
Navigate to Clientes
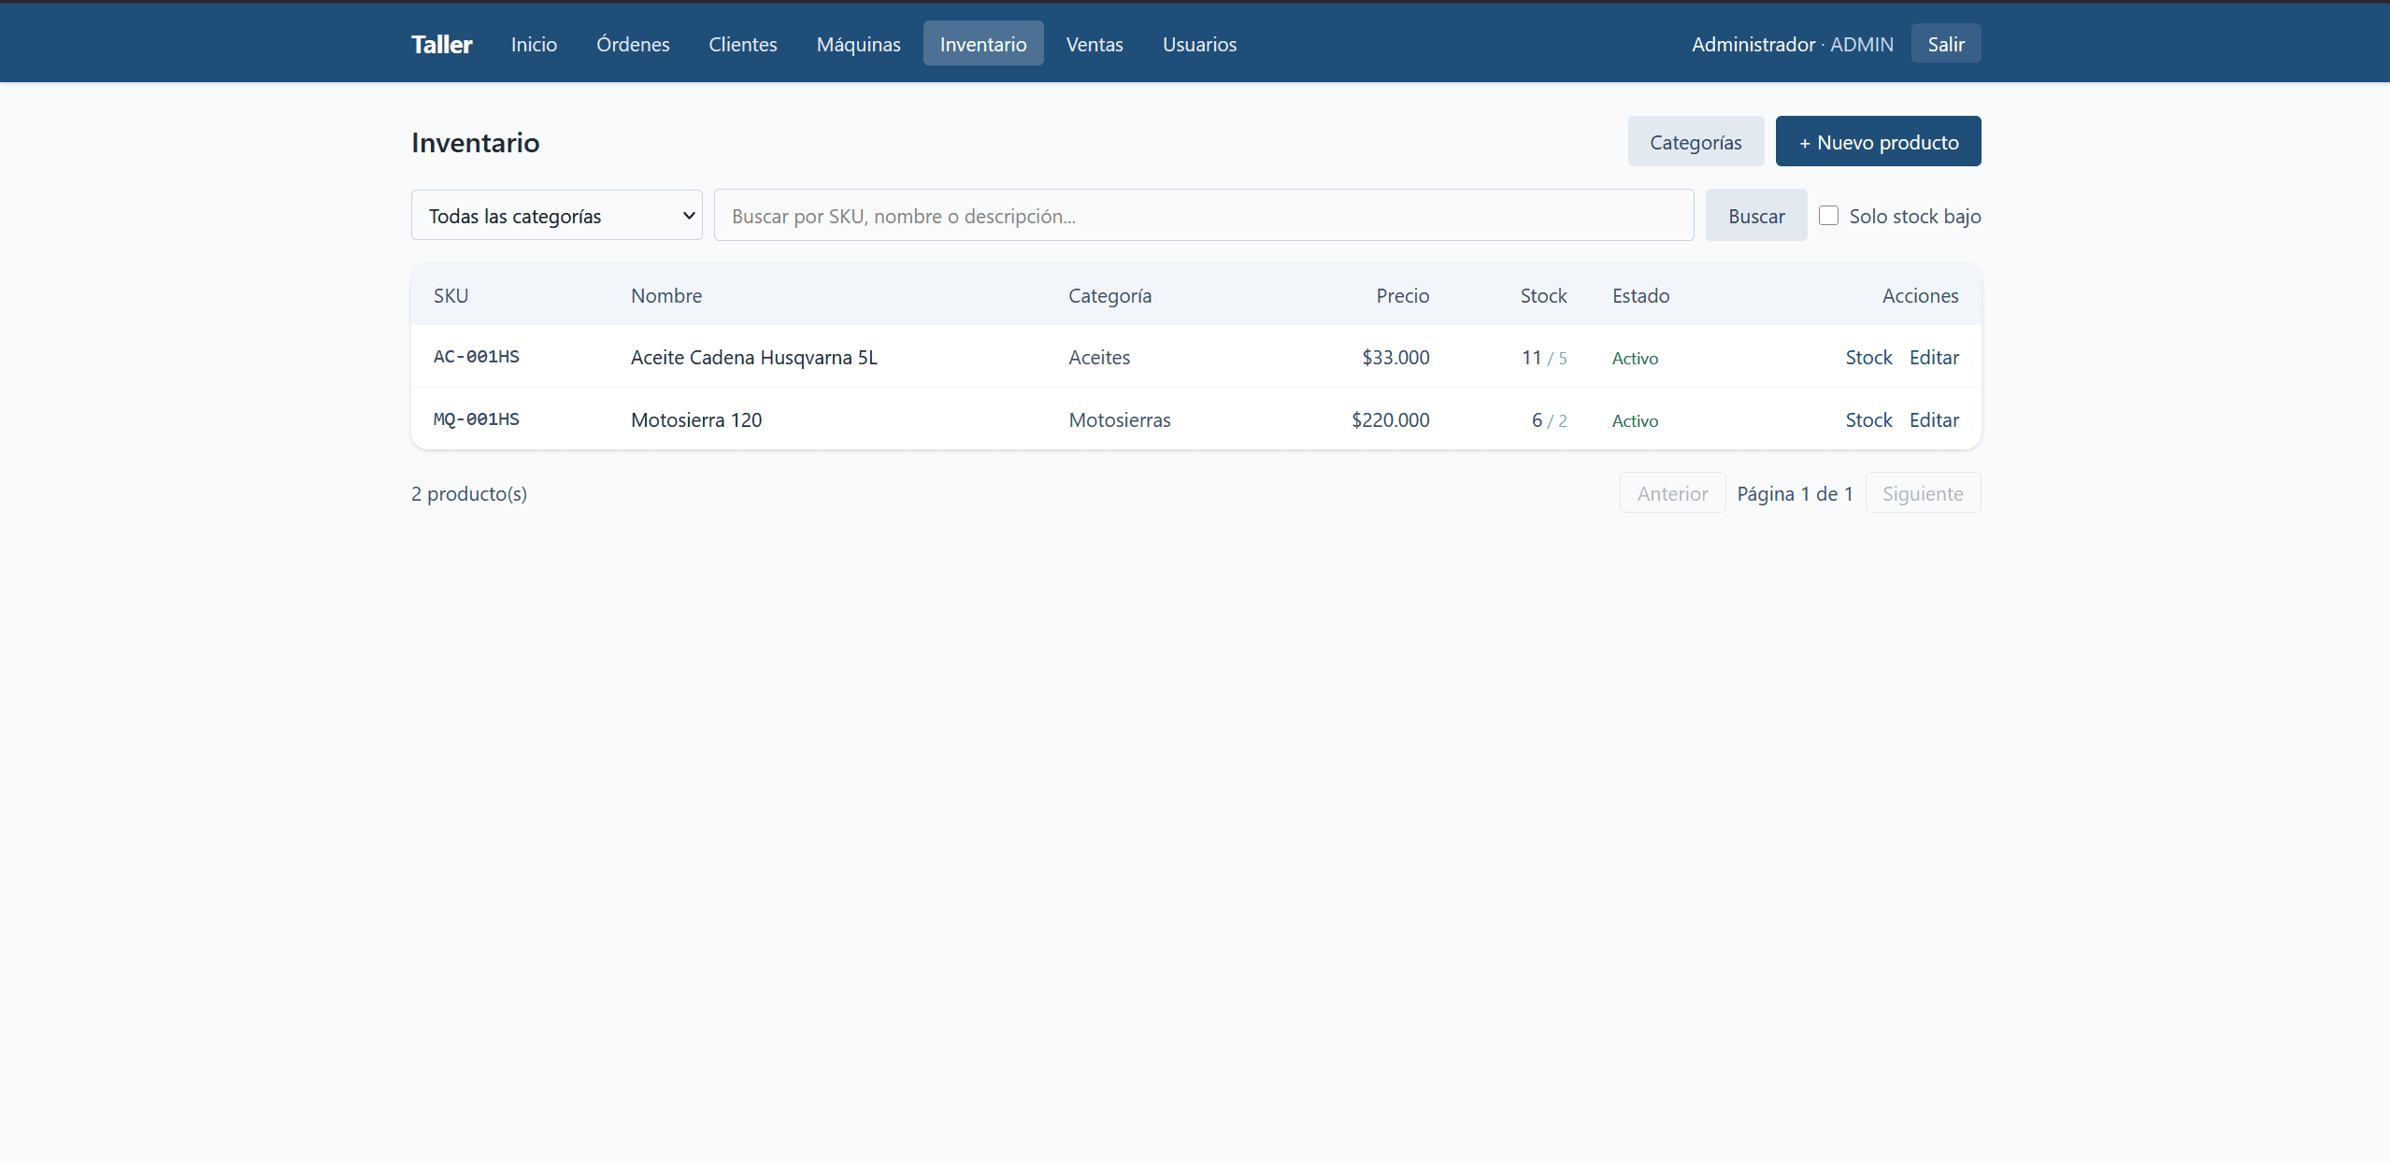coord(743,44)
